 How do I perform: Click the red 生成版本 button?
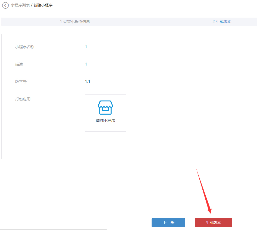pyautogui.click(x=213, y=223)
